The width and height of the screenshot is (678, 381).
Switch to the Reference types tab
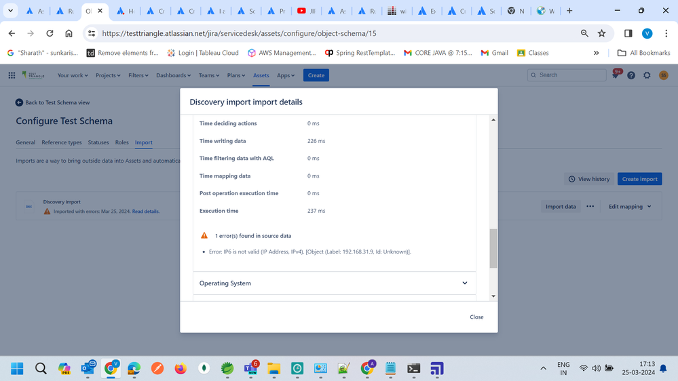click(x=61, y=142)
